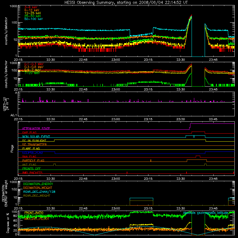Viewport: 238px width, 238px height.
Task: Choose the 50-100 keV legend label
Action: 34,19
